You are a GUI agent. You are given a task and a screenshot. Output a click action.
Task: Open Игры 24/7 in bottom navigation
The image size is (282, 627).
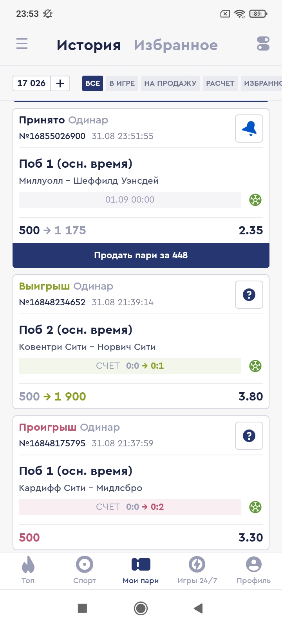click(197, 570)
